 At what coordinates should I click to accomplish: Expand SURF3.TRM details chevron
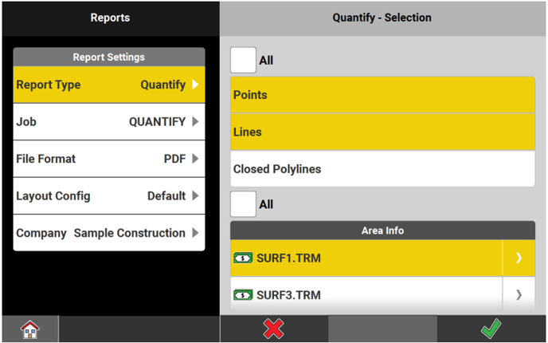(519, 295)
